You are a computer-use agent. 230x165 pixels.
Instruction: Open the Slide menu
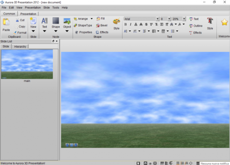pos(47,8)
